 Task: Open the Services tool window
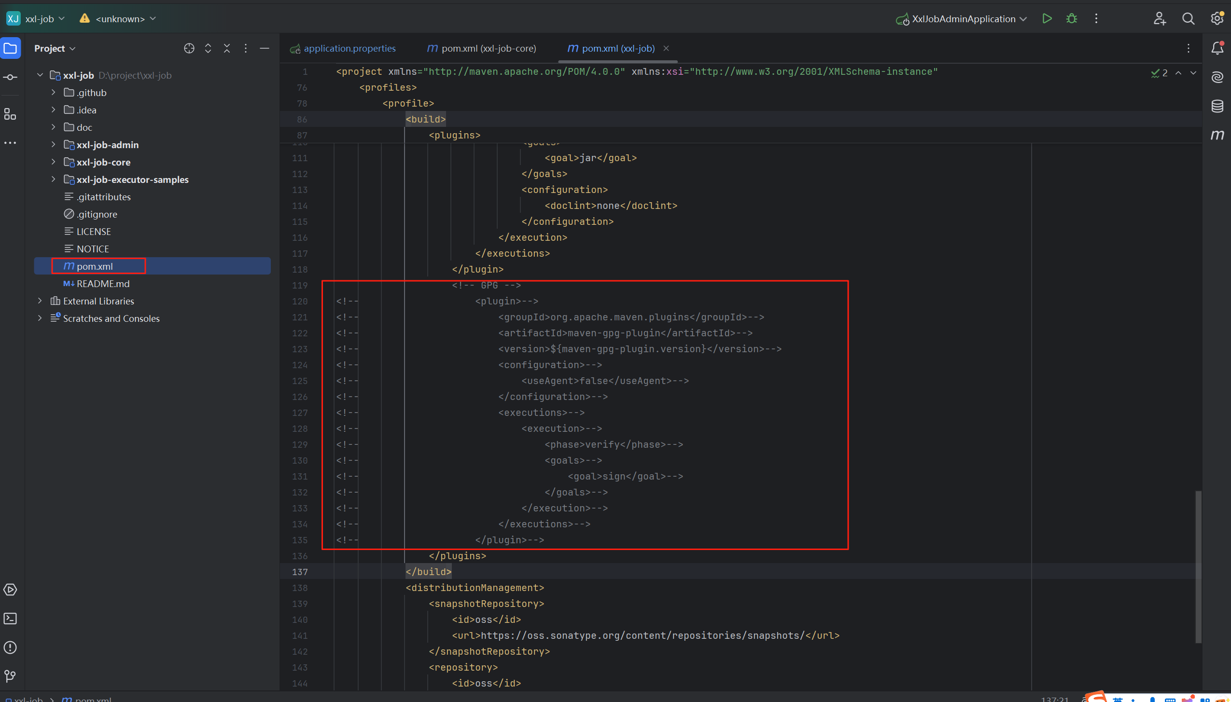[x=10, y=590]
